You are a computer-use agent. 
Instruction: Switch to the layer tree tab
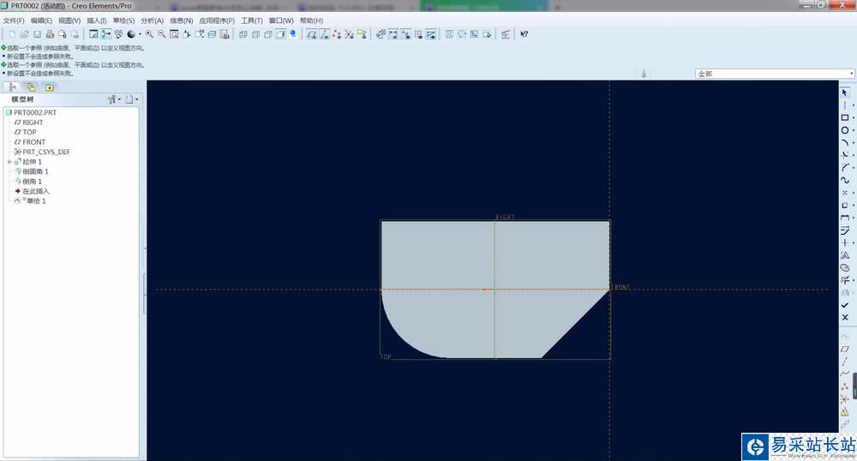(x=31, y=87)
